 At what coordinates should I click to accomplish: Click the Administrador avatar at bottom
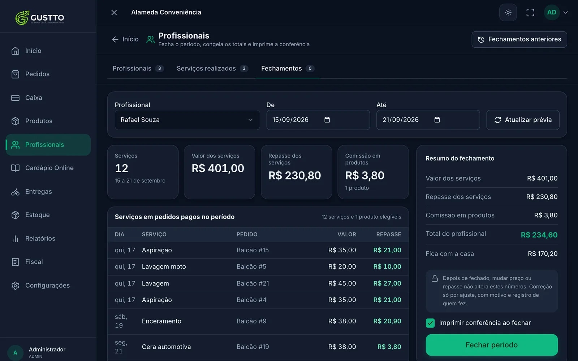pos(15,352)
